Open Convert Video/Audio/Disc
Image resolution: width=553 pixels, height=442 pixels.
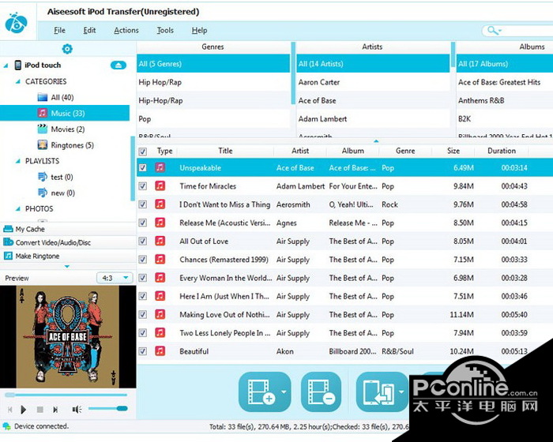(68, 242)
